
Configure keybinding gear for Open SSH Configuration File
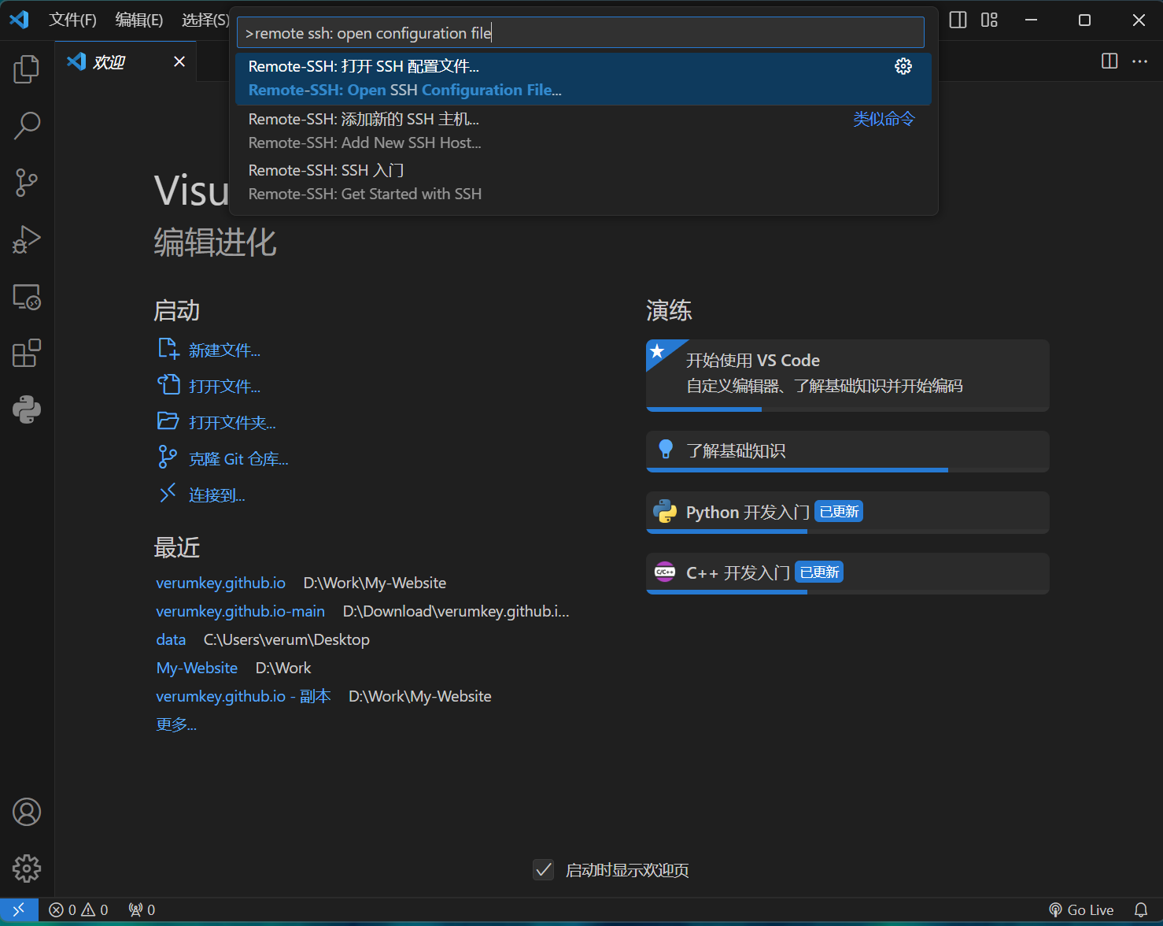coord(903,66)
